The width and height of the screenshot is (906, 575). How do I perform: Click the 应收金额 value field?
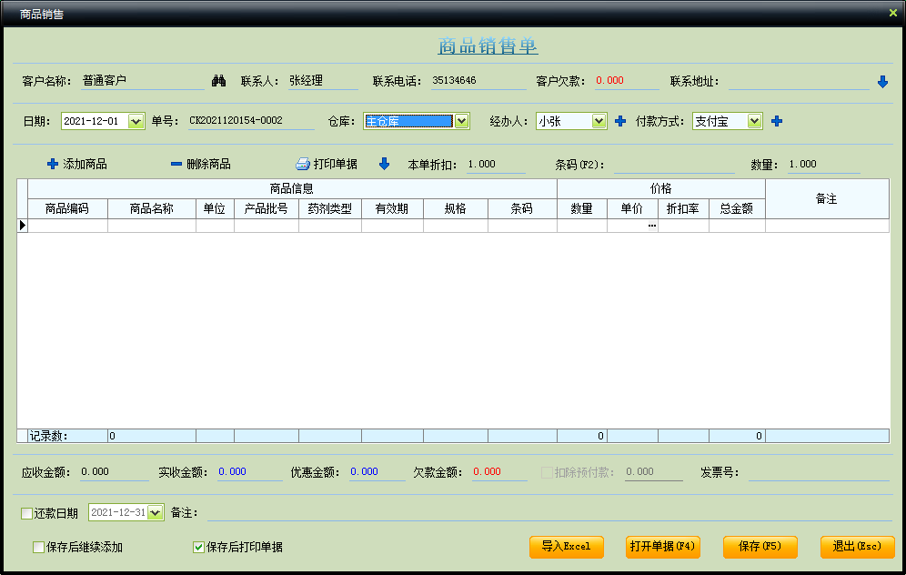click(x=115, y=472)
